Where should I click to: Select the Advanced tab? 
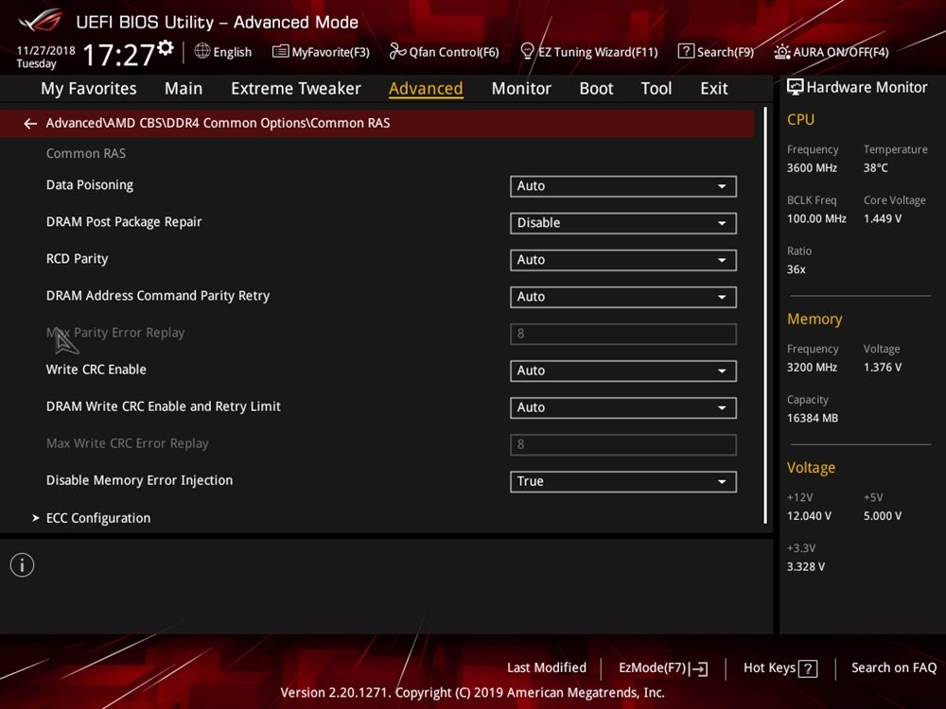point(426,89)
